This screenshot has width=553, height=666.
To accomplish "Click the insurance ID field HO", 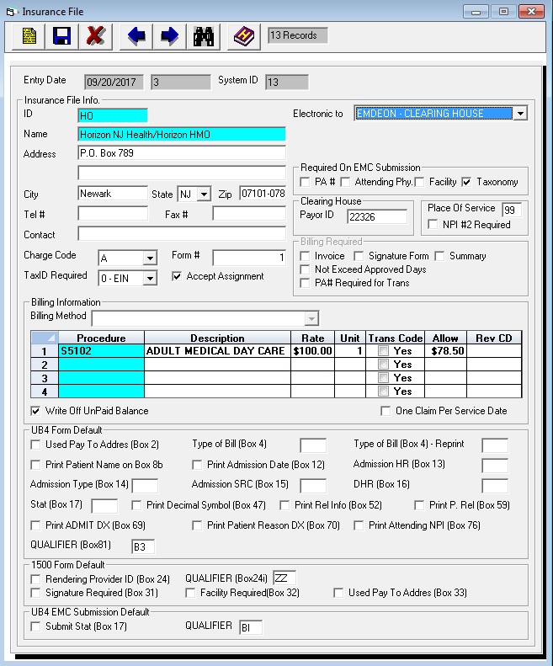I will coord(113,115).
